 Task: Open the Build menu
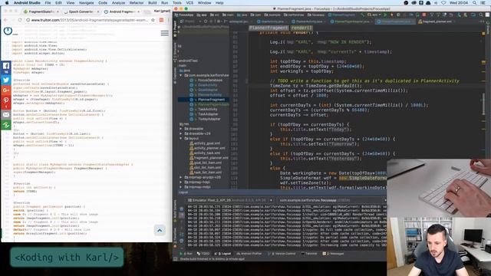(153, 3)
